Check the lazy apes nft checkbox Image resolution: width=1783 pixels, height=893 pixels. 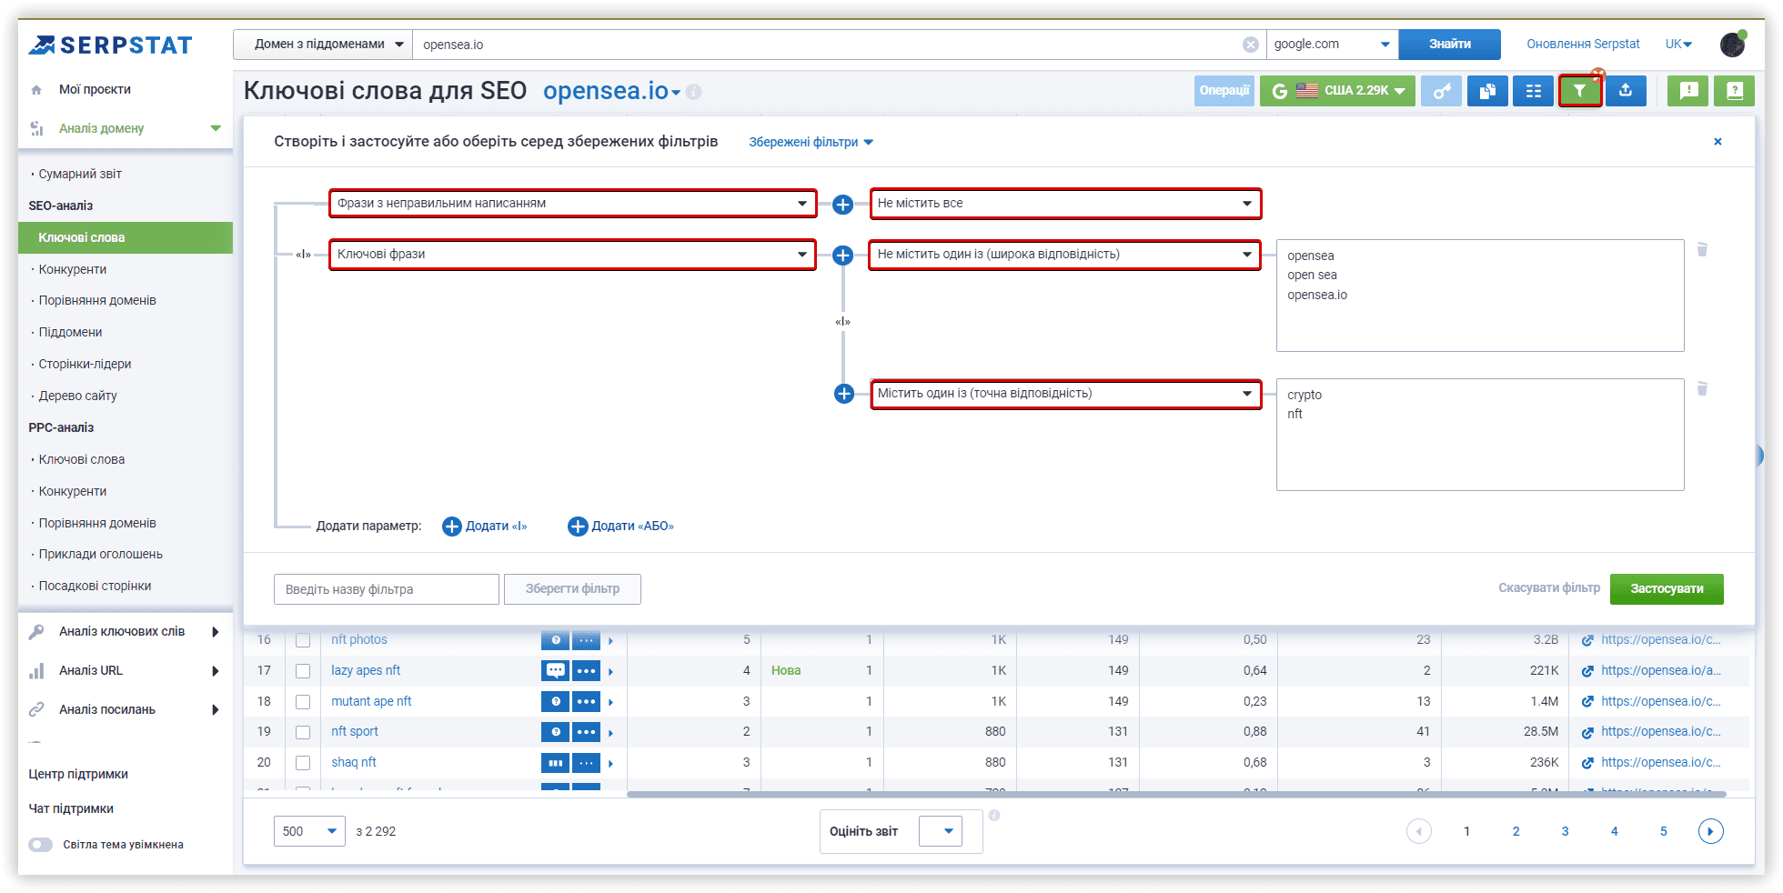point(303,671)
